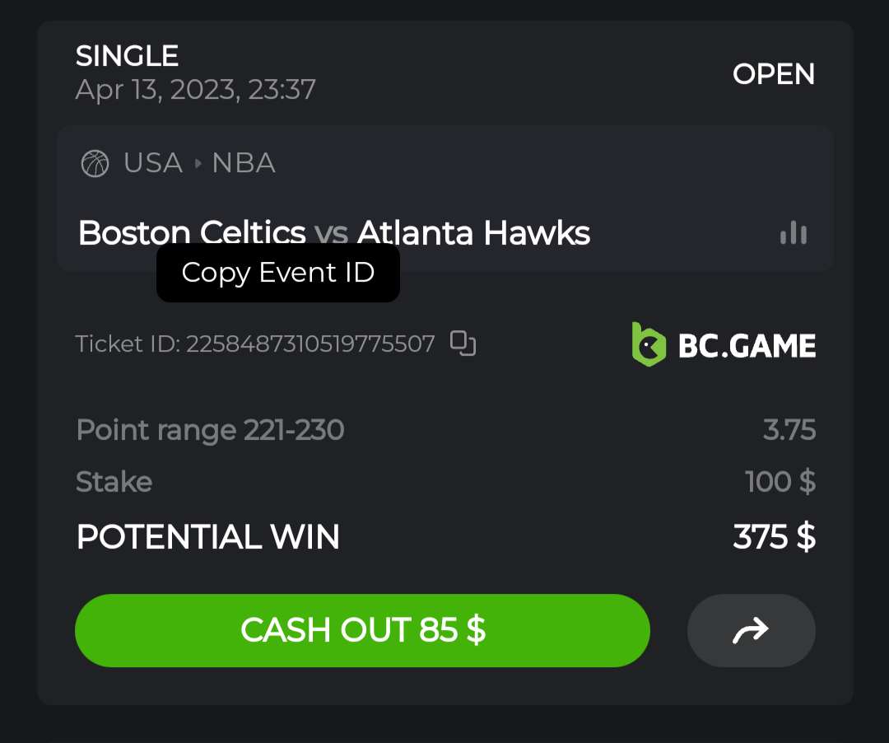Click the SINGLE bet type heading
Image resolution: width=889 pixels, height=743 pixels.
pyautogui.click(x=128, y=56)
